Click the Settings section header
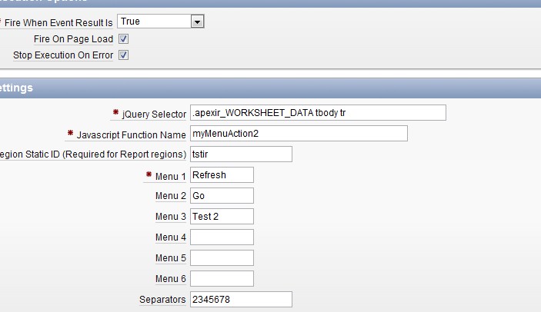 point(271,88)
